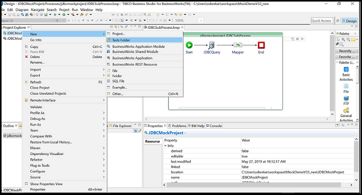Open General Activities palette group
Viewport: 362px width, 195px height.
point(346,111)
